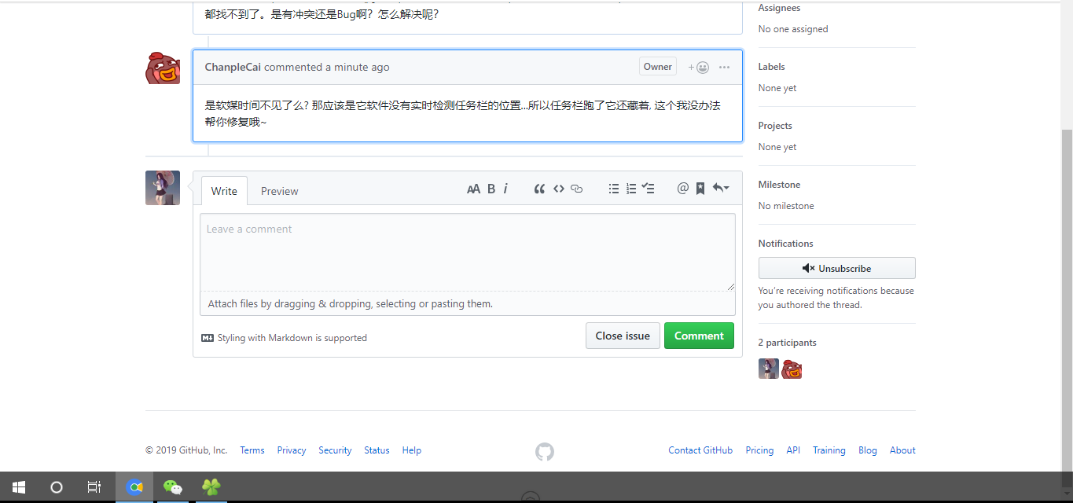
Task: Add a task list using the checklist icon
Action: click(648, 189)
